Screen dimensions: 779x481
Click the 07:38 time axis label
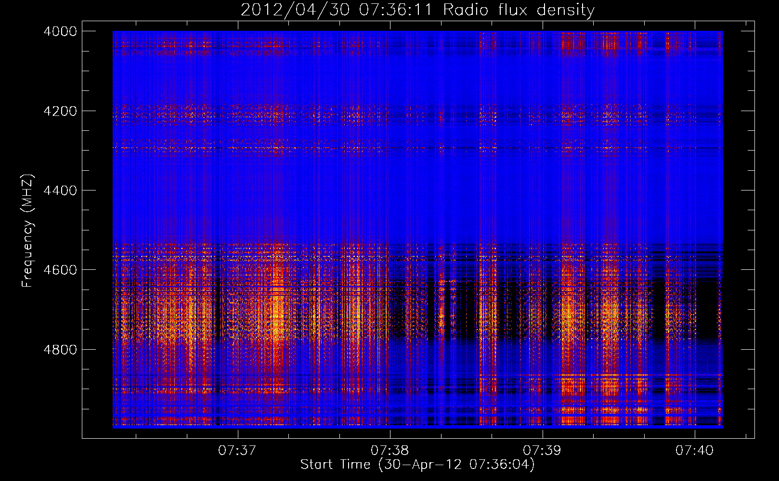(x=389, y=450)
